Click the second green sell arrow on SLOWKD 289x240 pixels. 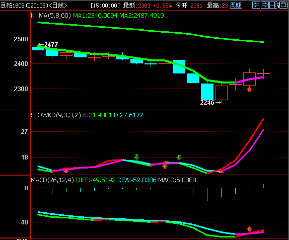[179, 157]
